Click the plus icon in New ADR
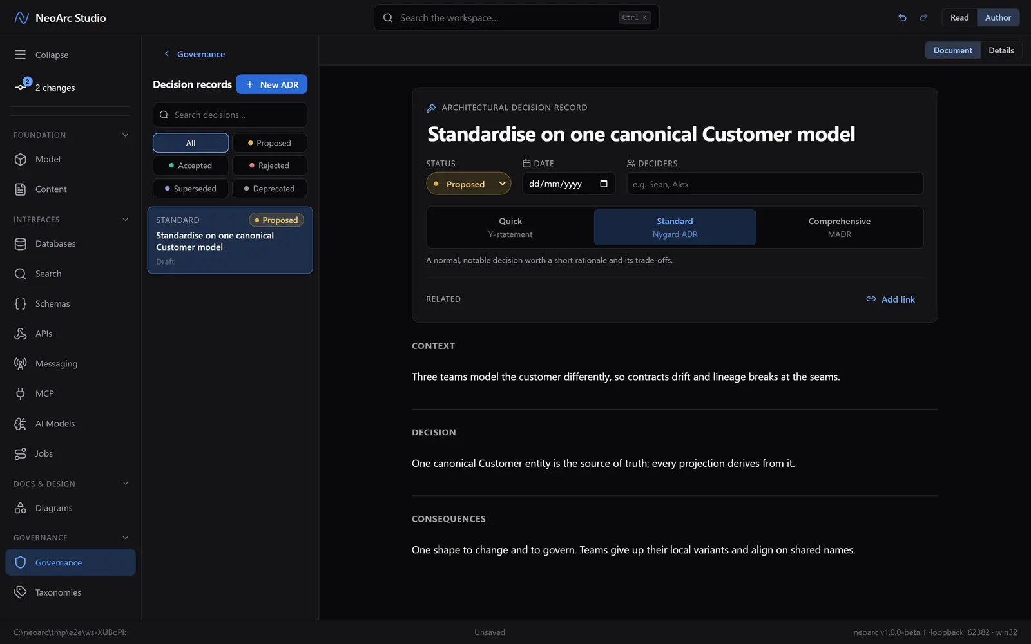 [250, 84]
